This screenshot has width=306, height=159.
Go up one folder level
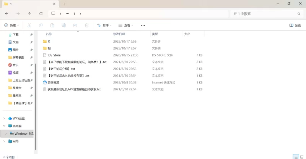click(x=29, y=14)
